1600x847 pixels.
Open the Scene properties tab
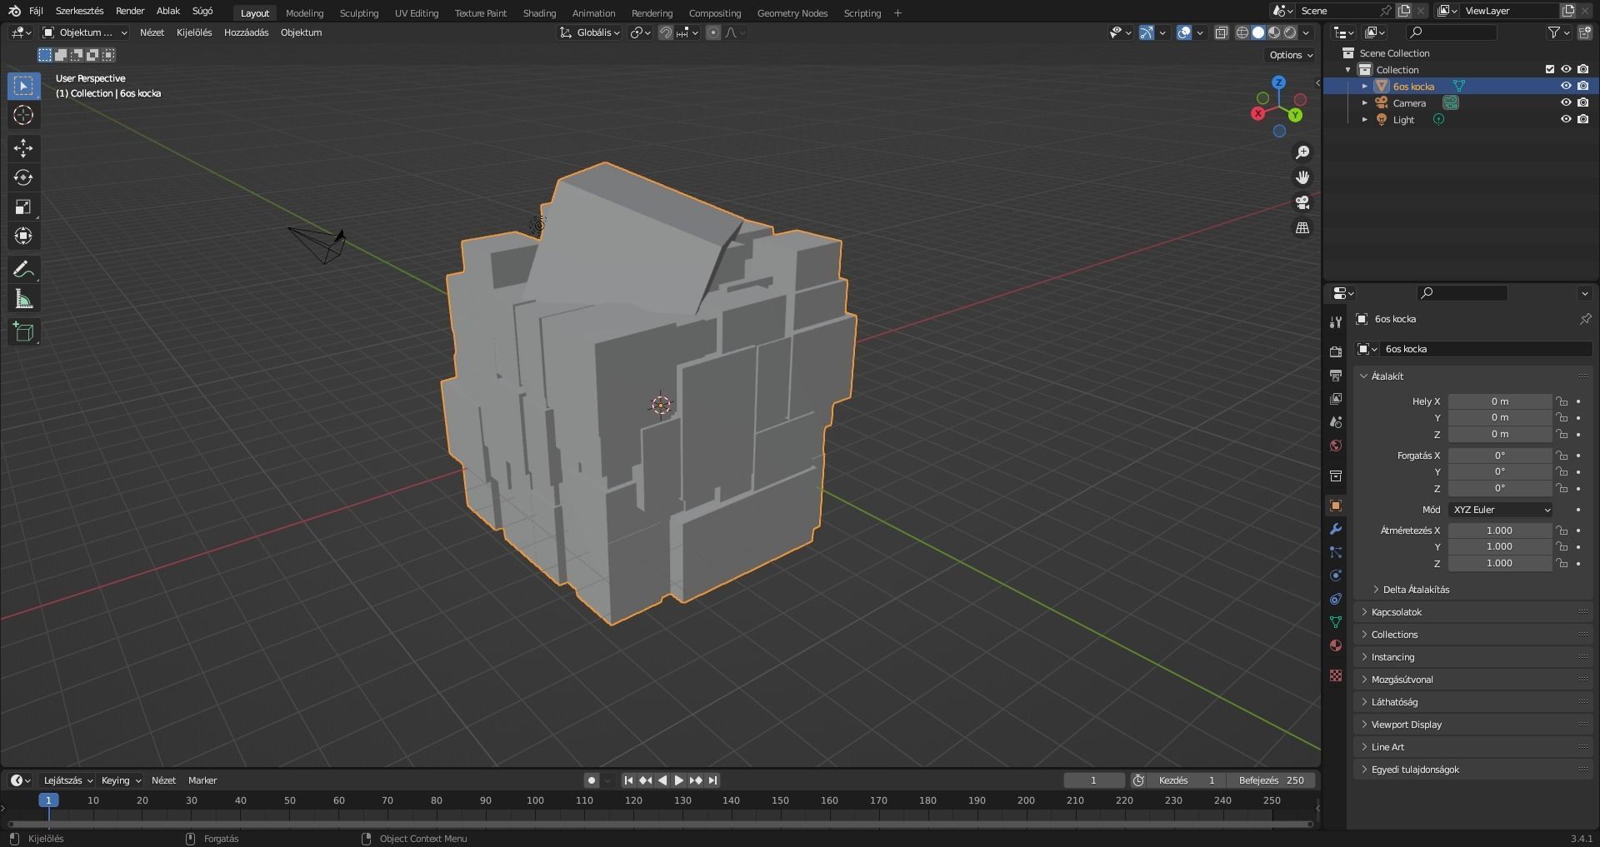[x=1336, y=422]
